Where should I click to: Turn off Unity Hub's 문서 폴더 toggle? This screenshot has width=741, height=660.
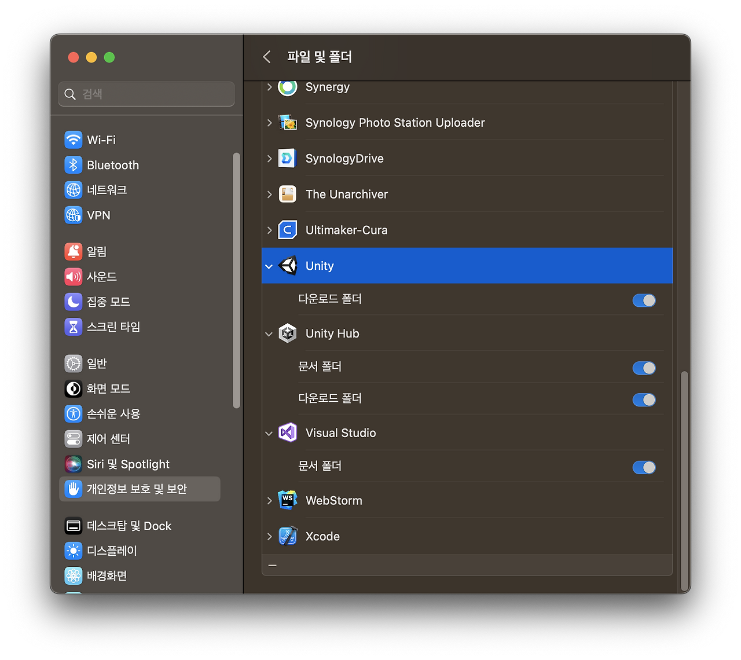(x=644, y=368)
